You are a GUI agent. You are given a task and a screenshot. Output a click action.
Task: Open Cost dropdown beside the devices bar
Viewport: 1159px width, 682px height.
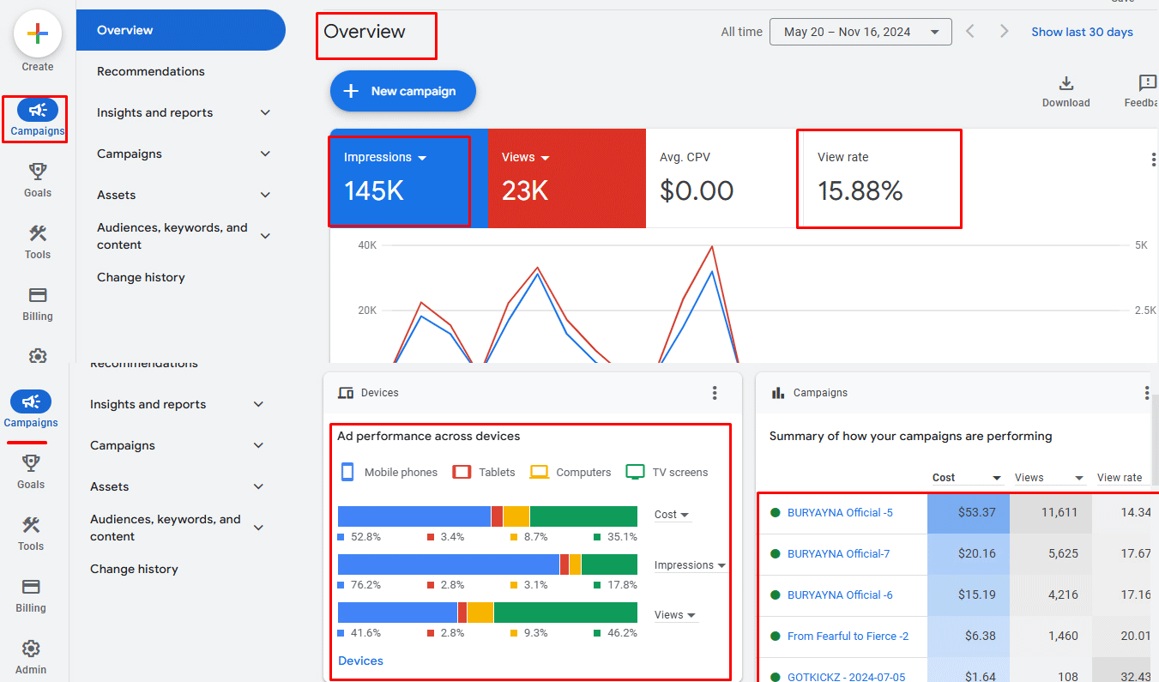[x=673, y=516]
